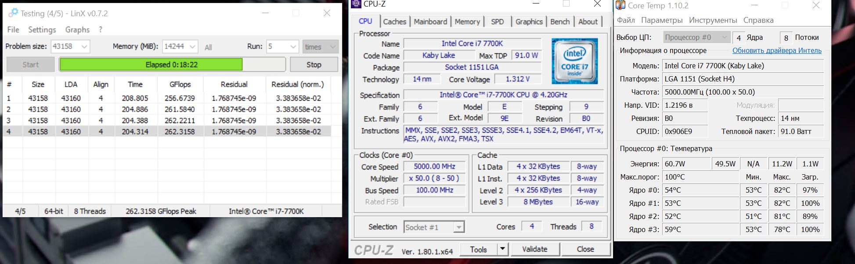Viewport: 855px width, 264px height.
Task: Click the Core Temp thermometer icon in title bar
Action: pos(621,5)
